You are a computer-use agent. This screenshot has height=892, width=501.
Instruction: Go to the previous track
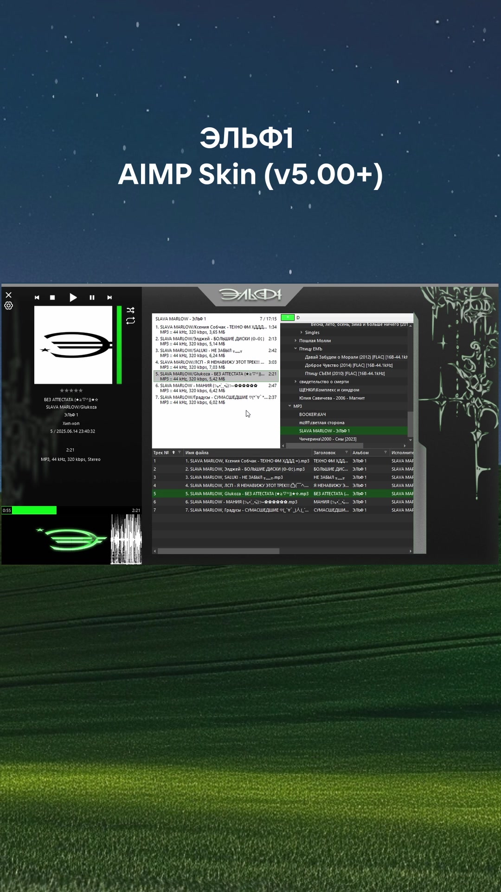coord(37,297)
